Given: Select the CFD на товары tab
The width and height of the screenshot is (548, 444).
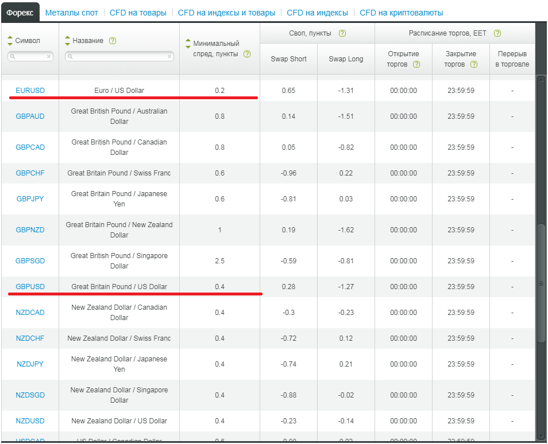Looking at the screenshot, I should click(x=138, y=13).
